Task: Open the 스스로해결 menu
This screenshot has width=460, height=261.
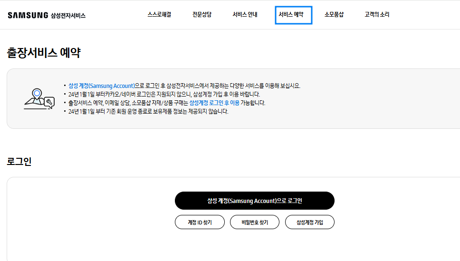Action: (x=159, y=14)
